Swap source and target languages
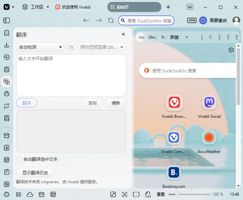 (x=71, y=47)
